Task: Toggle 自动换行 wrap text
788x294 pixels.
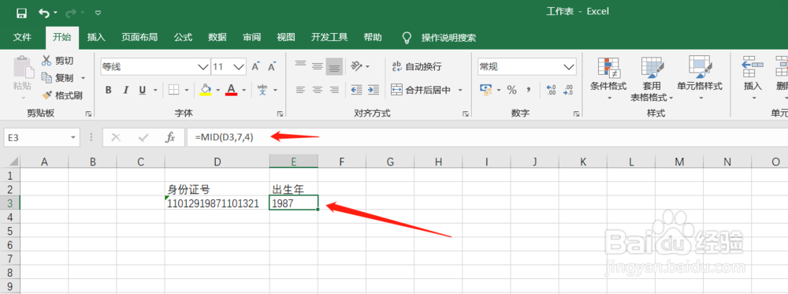Action: click(416, 66)
